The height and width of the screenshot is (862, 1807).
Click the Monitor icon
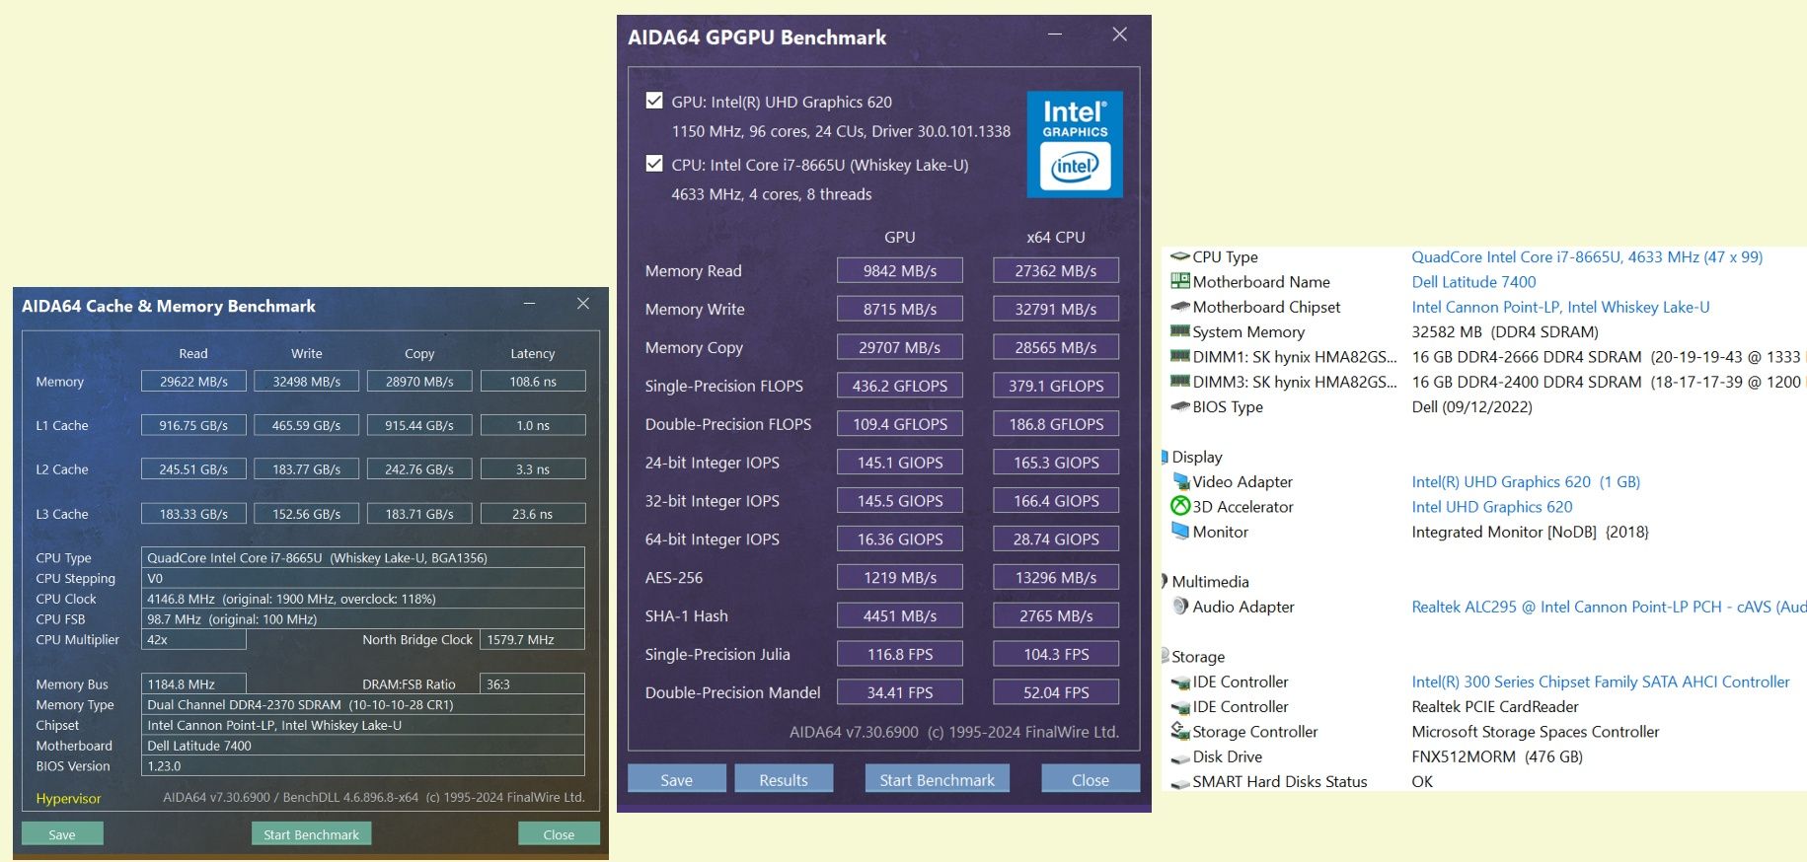[1180, 531]
